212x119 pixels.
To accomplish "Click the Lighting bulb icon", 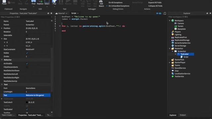I will [x=173, y=34].
